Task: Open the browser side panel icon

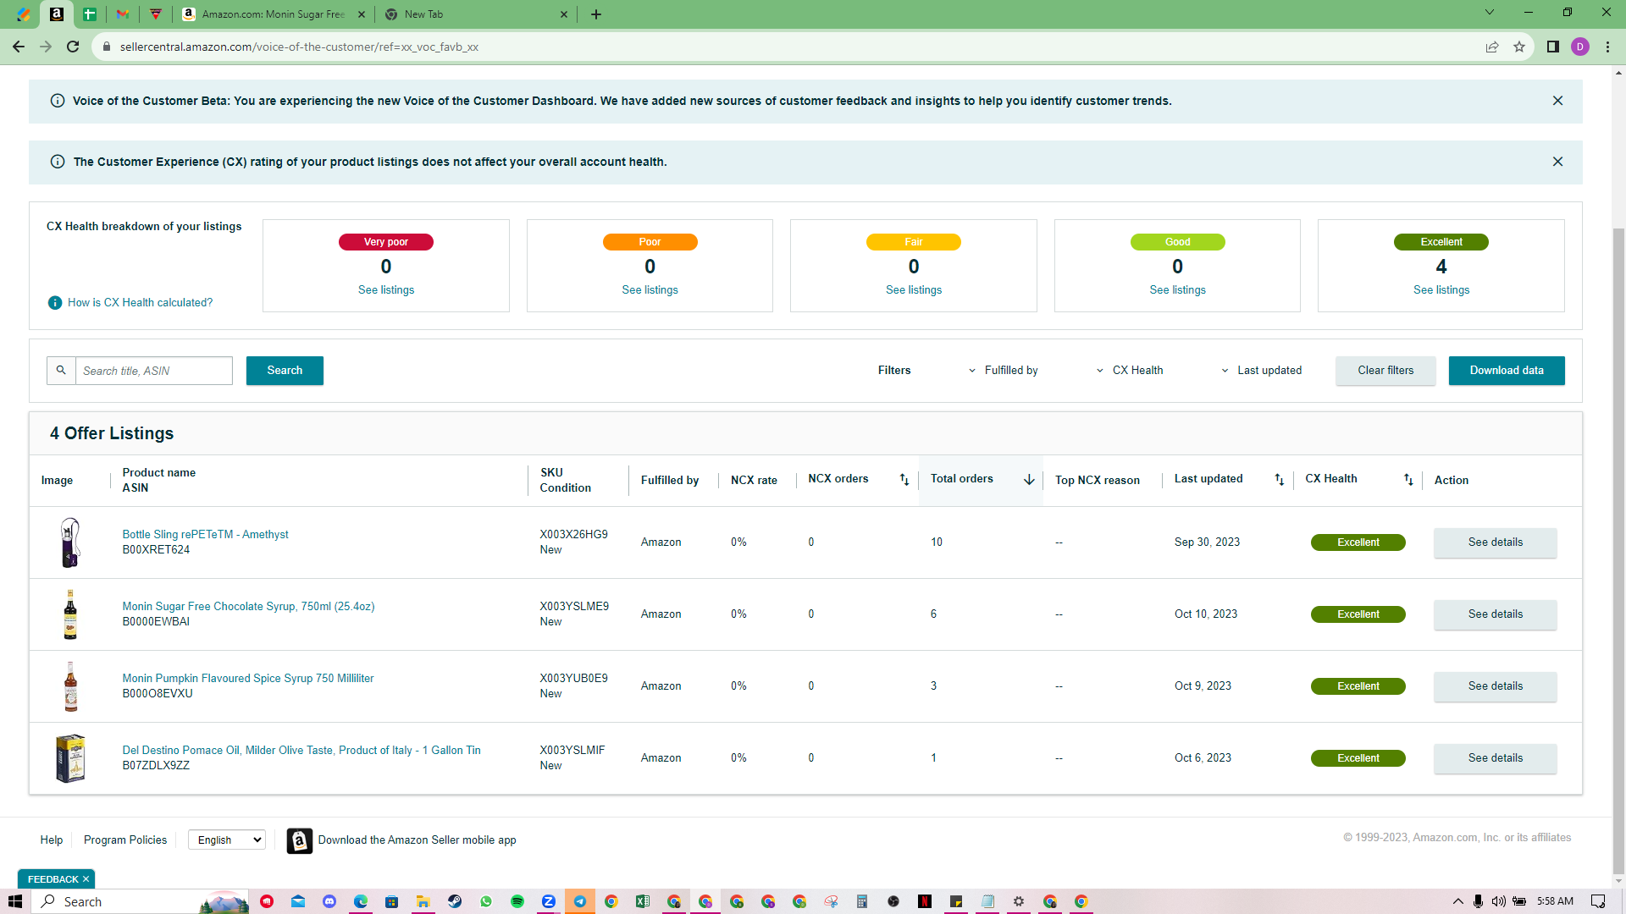Action: [1553, 47]
